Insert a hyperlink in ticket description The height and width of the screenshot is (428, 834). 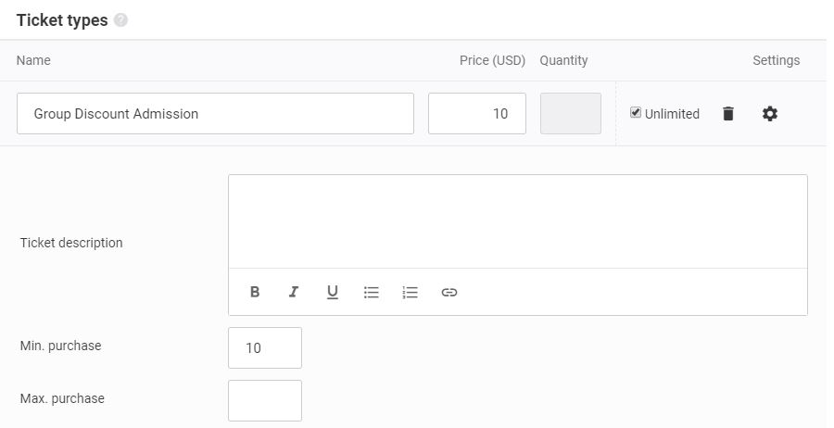click(449, 292)
